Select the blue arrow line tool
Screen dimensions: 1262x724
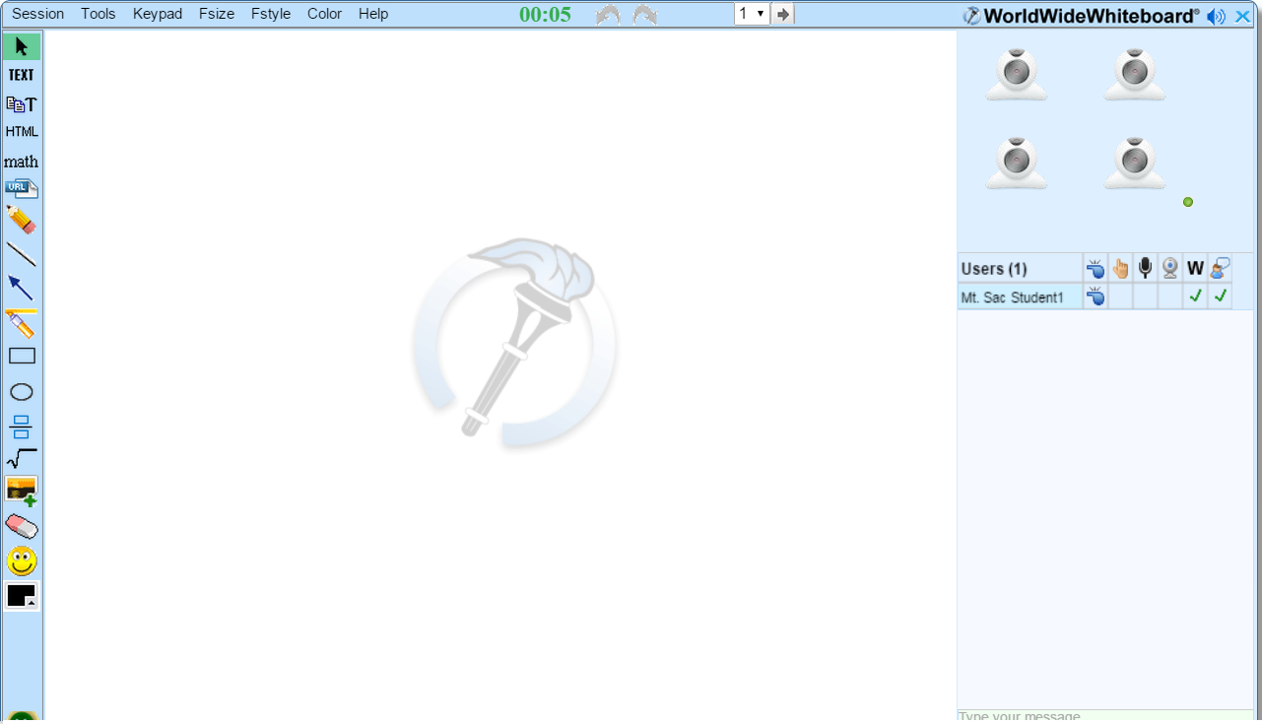point(22,288)
